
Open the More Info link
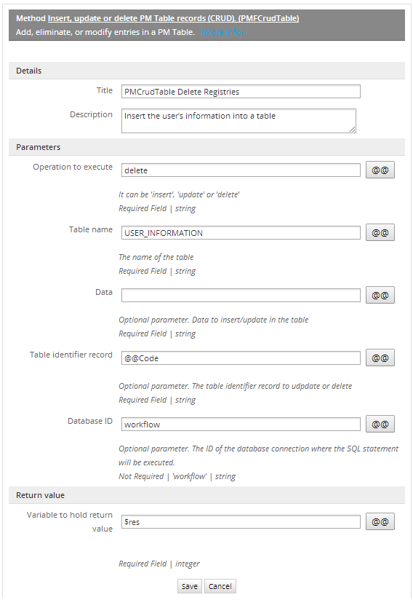click(x=222, y=32)
